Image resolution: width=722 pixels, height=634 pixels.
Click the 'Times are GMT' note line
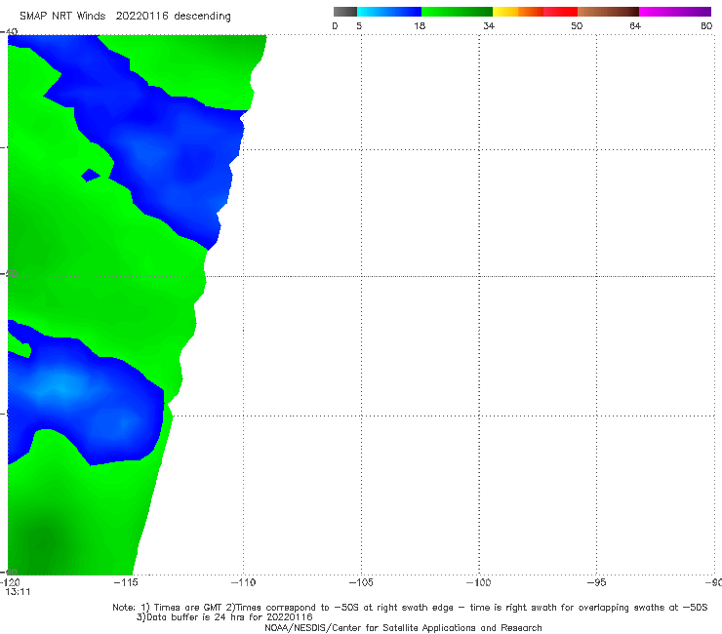[410, 608]
